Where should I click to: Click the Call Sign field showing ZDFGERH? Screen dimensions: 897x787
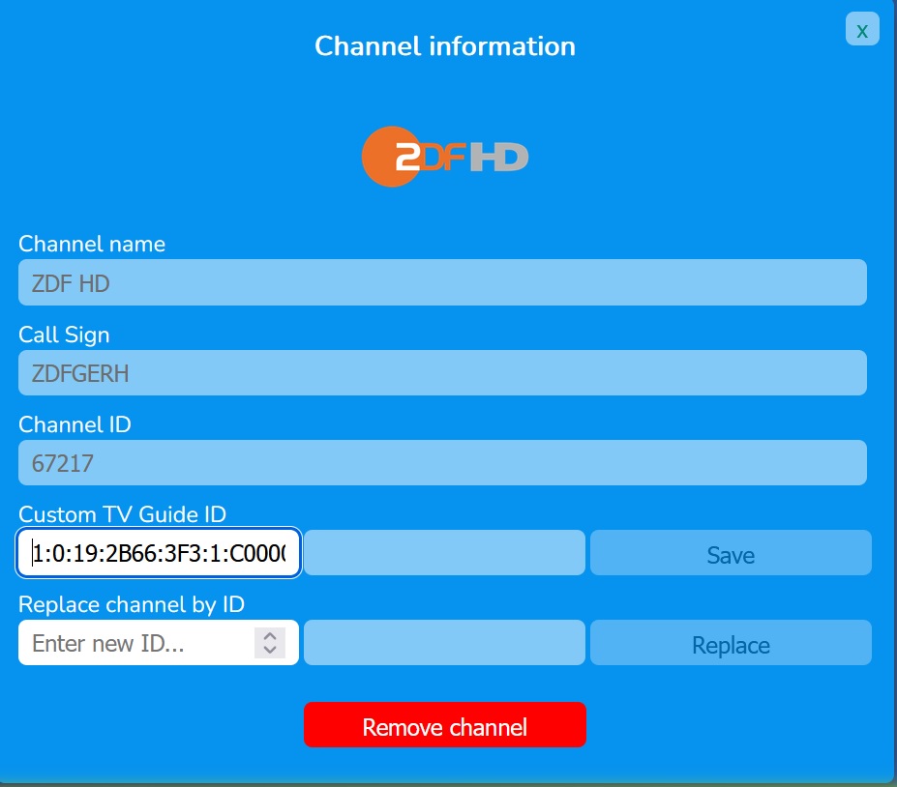(x=442, y=372)
